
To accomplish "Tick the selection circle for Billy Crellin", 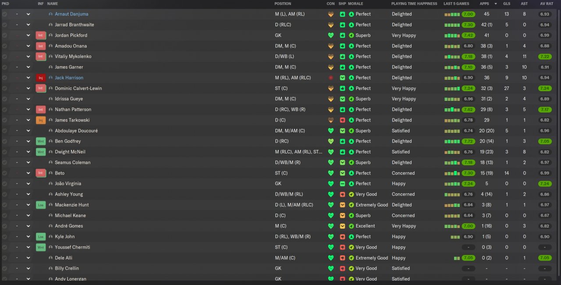I will tap(4, 268).
